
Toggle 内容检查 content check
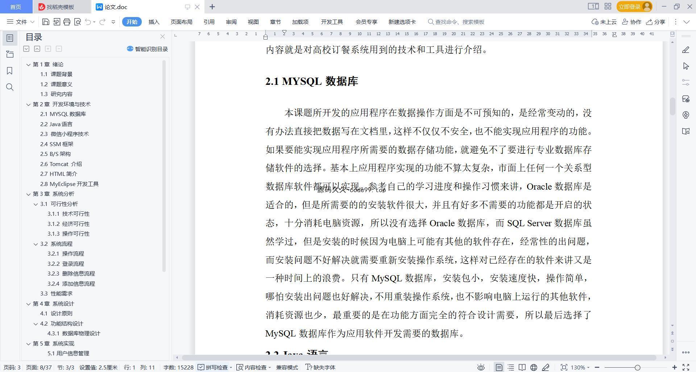253,367
